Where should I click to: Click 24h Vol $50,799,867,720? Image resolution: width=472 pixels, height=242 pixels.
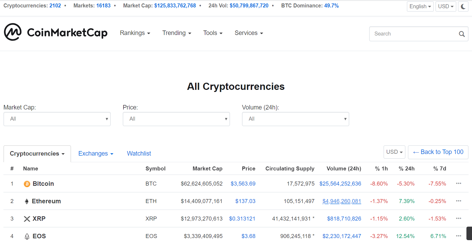(x=249, y=6)
